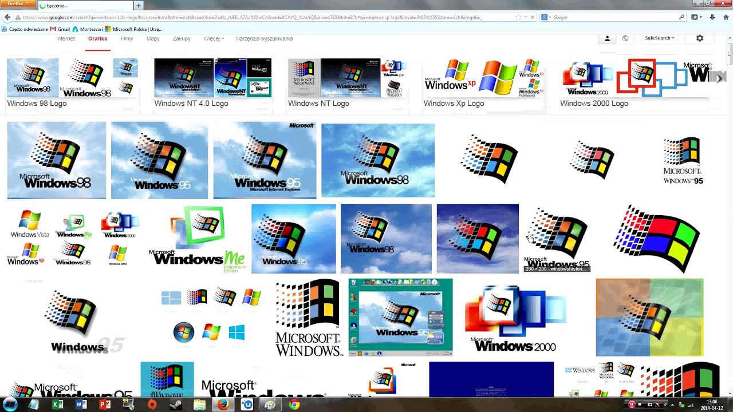Open the address bar history dropdown arrow
Viewport: 733px width, 412px height.
pyautogui.click(x=526, y=17)
